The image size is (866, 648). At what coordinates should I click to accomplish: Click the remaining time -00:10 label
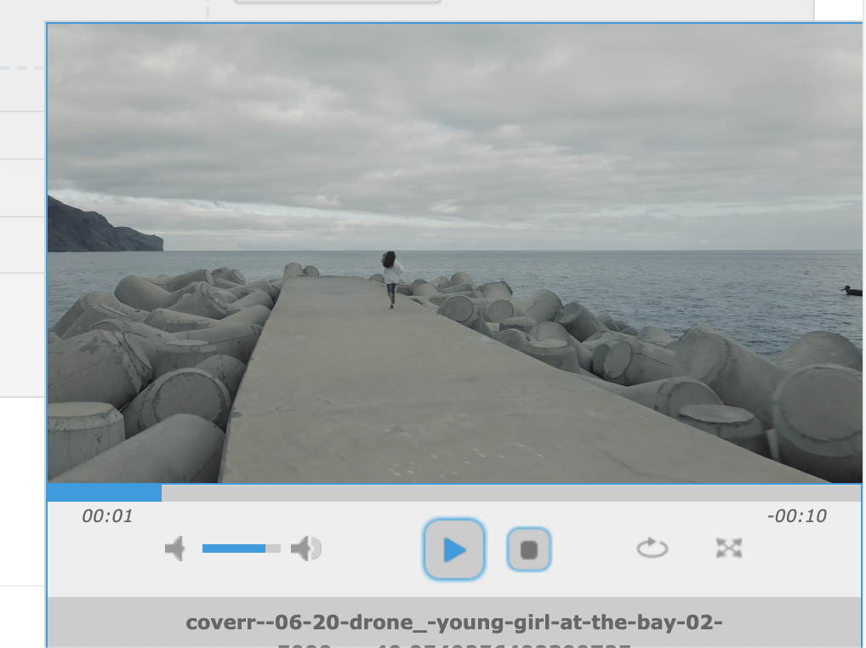[796, 516]
